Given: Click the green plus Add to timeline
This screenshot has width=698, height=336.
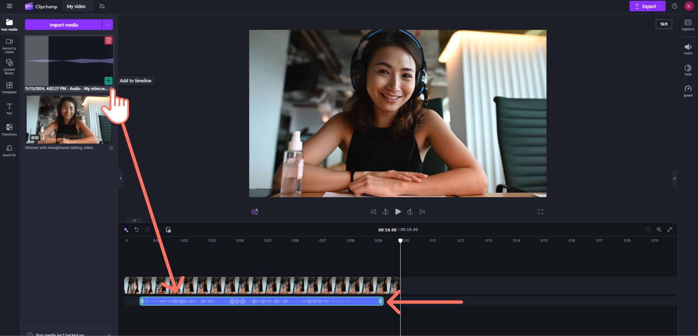Looking at the screenshot, I should pyautogui.click(x=108, y=81).
